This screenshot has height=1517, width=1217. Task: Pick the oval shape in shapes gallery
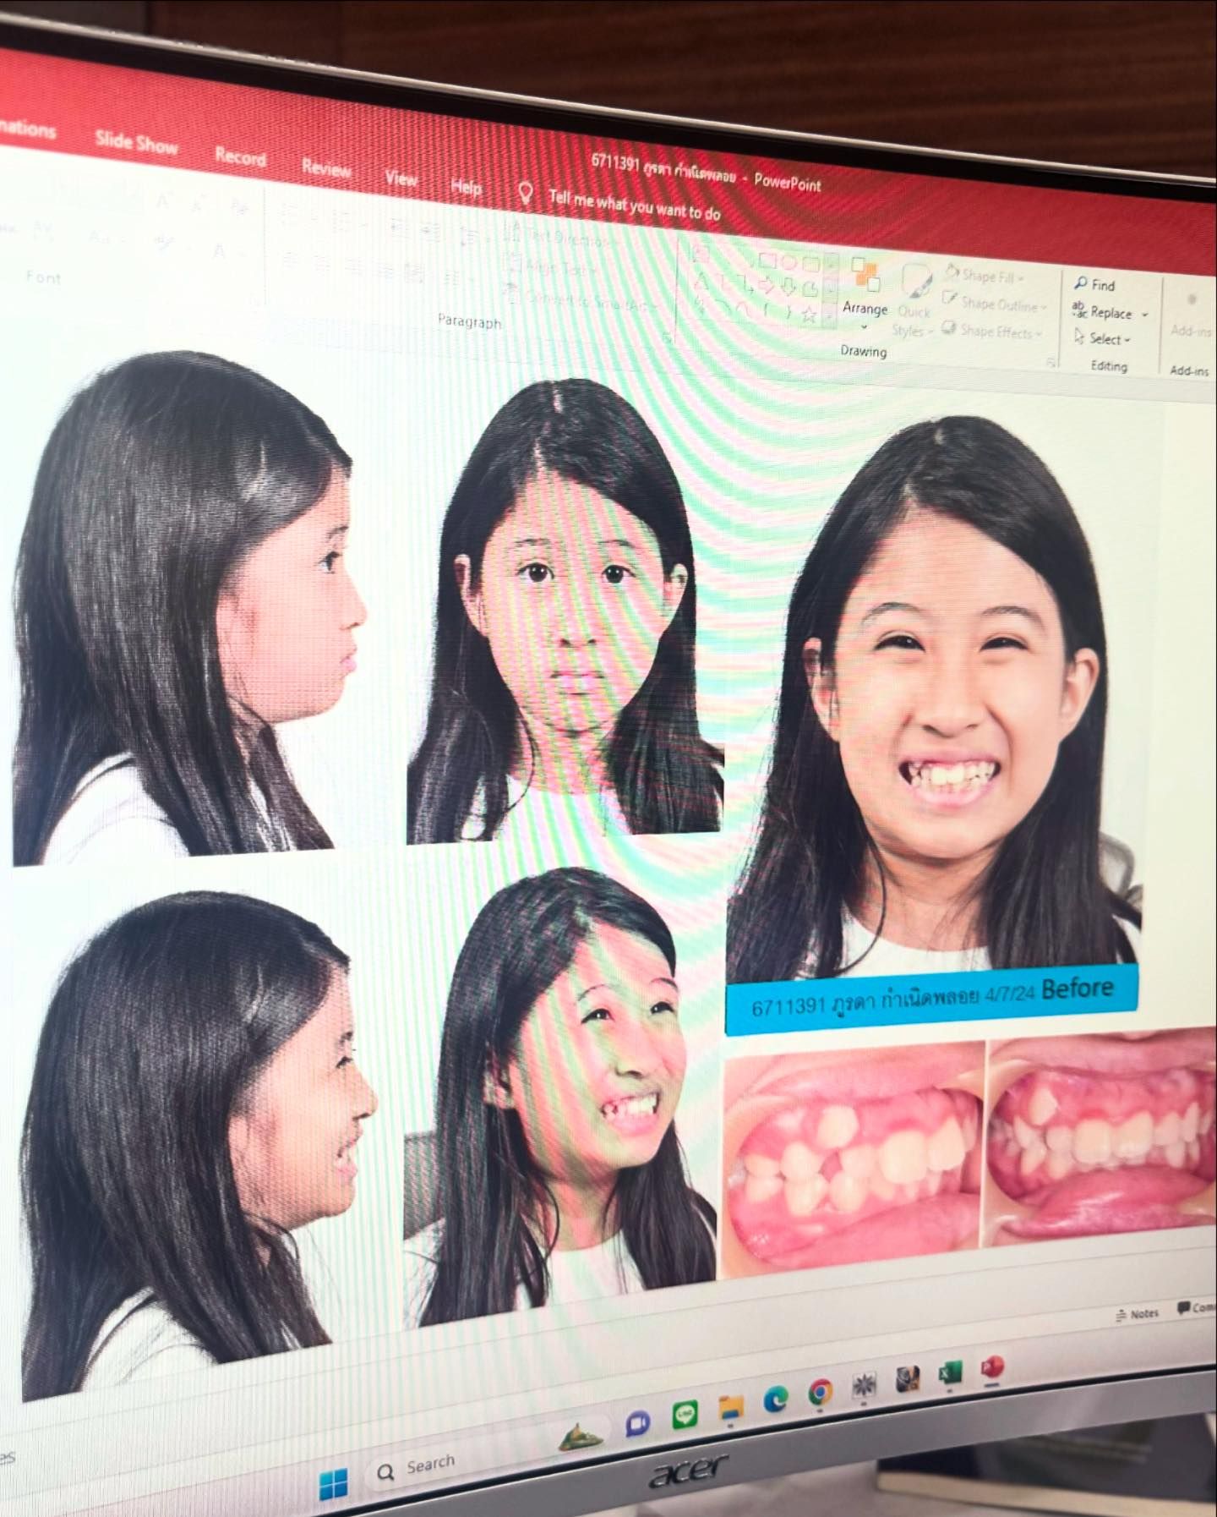(x=789, y=261)
